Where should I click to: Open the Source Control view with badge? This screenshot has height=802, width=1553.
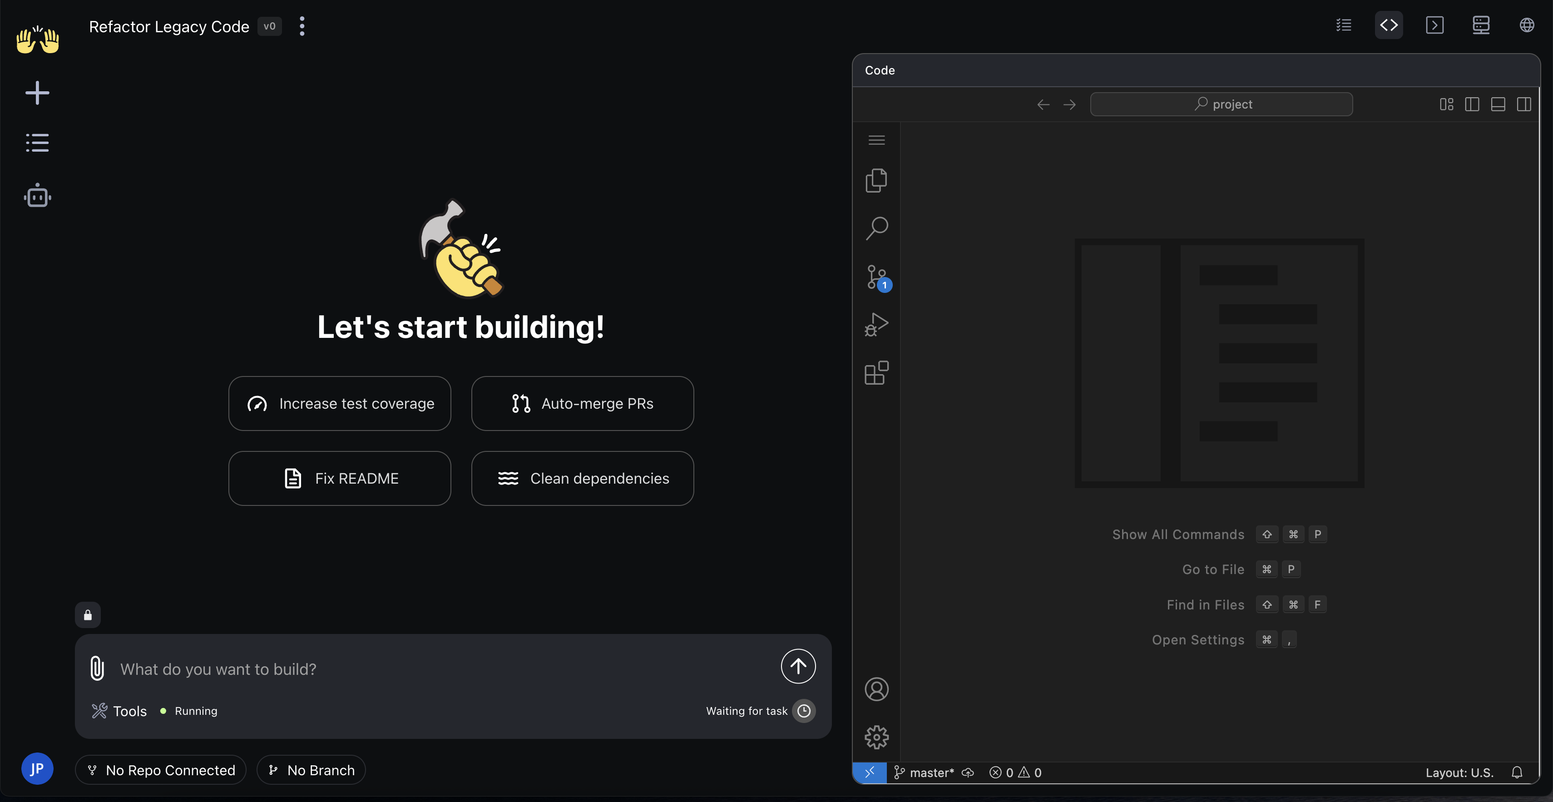(876, 277)
